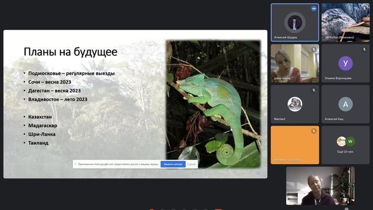
Task: Click the gray 'А' avatar
Action: [346, 104]
